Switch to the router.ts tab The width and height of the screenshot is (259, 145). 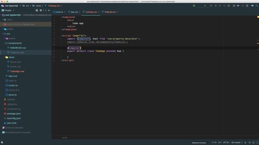[59, 12]
